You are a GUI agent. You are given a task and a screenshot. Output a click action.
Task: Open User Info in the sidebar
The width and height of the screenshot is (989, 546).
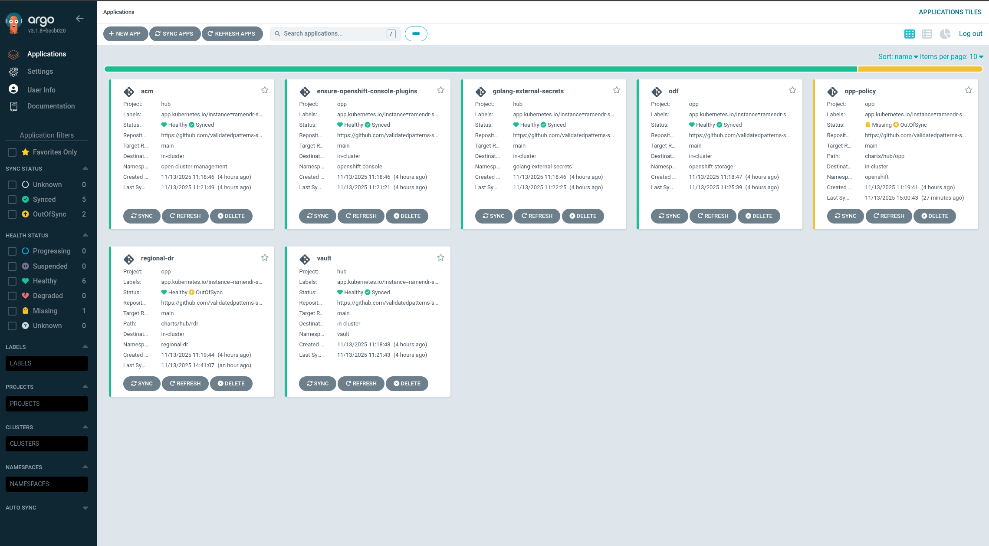point(41,89)
